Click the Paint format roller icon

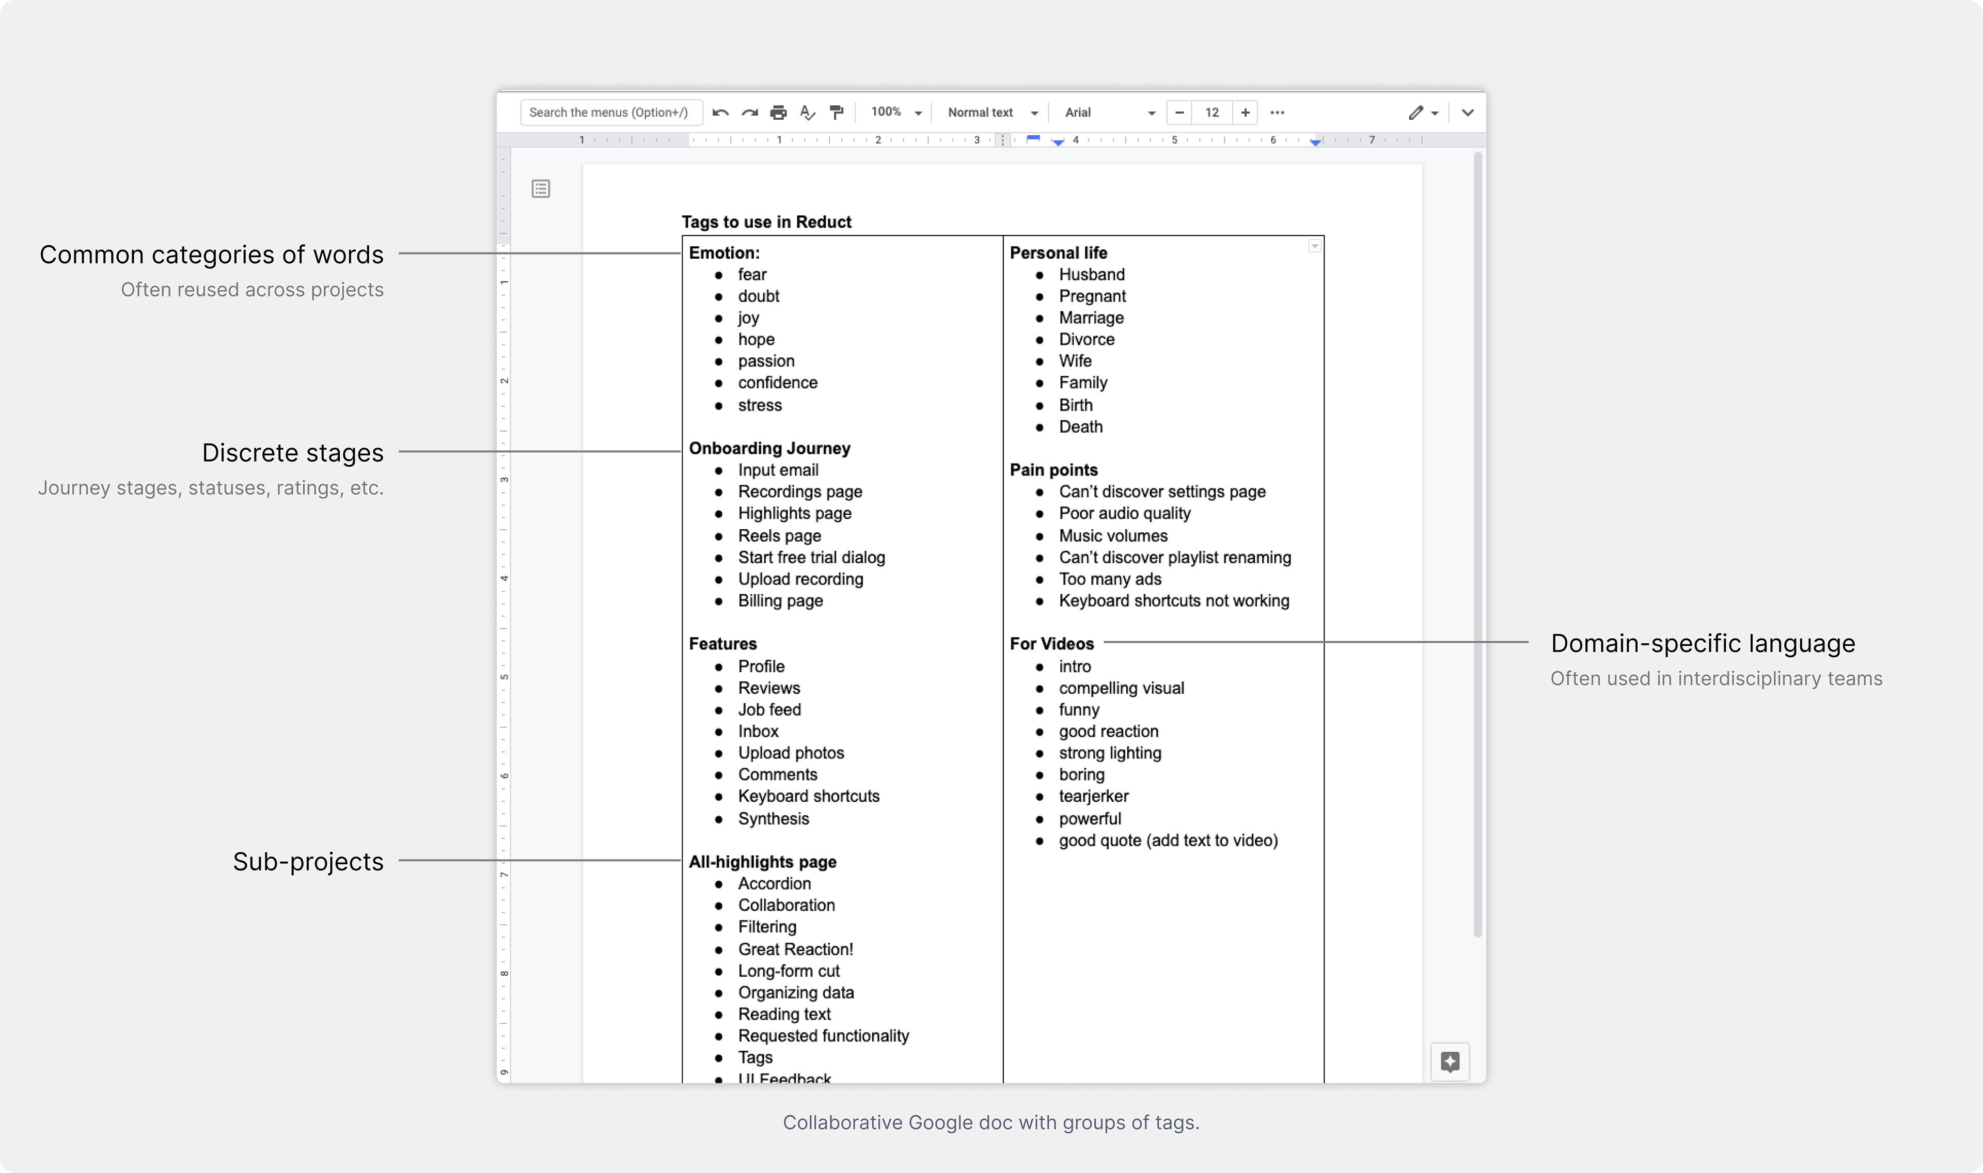[x=836, y=113]
